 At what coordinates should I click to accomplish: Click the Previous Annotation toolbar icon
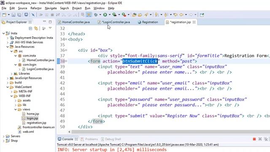point(166,15)
